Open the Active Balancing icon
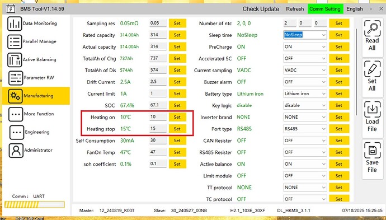386x220 pixels. pyautogui.click(x=15, y=60)
